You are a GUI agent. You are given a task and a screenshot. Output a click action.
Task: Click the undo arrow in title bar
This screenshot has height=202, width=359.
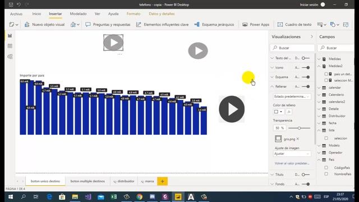(19, 4)
